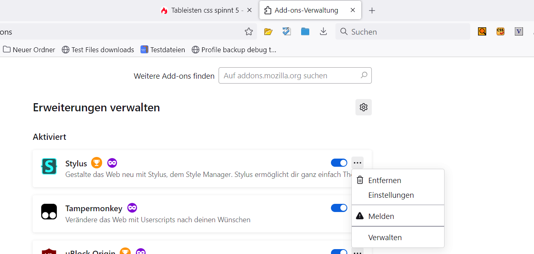Screen dimensions: 534x254
Task: Click the Tampermonkey extension icon
Action: click(x=49, y=212)
